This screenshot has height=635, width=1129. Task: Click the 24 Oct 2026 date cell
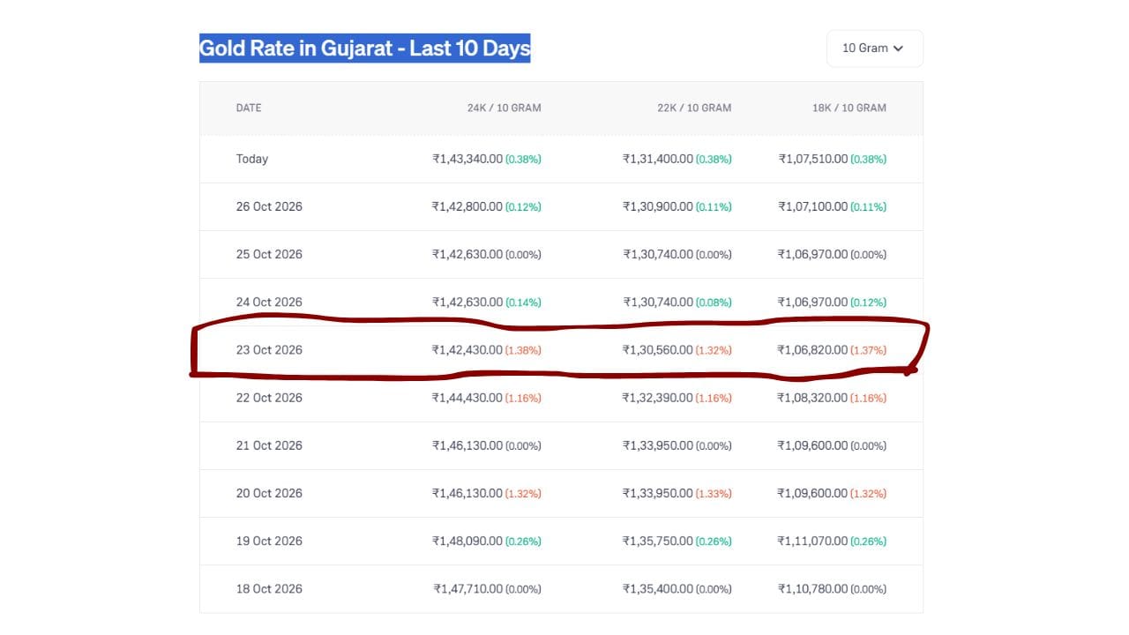[x=269, y=302]
